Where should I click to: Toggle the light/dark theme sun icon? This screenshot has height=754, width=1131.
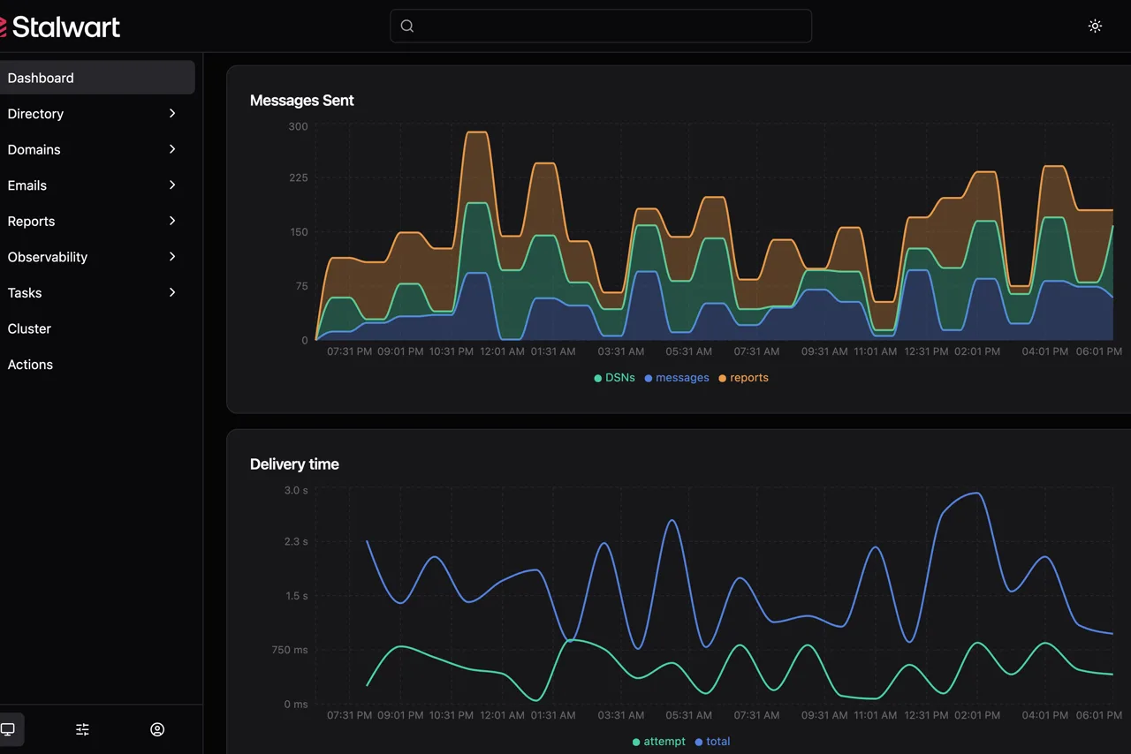click(1095, 26)
